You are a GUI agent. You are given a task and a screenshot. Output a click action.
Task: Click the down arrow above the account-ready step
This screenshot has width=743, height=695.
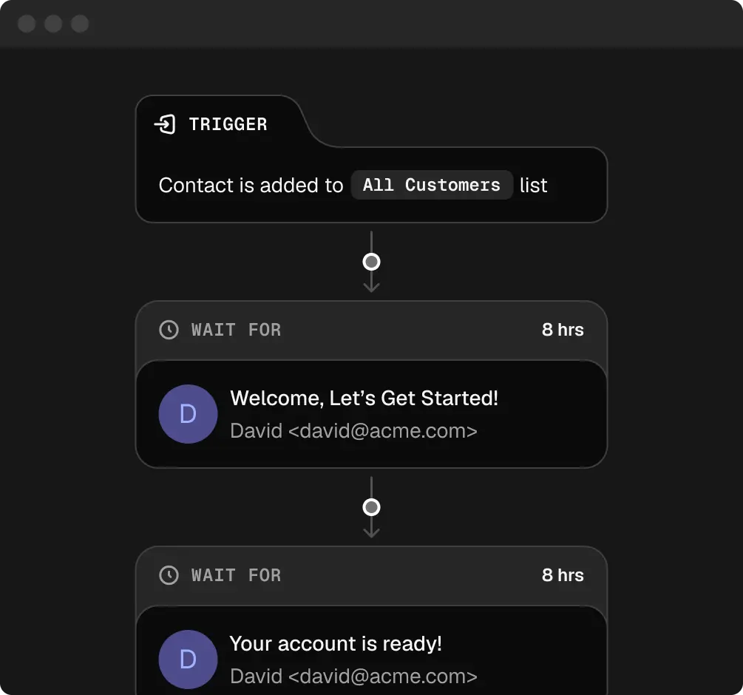pos(372,530)
